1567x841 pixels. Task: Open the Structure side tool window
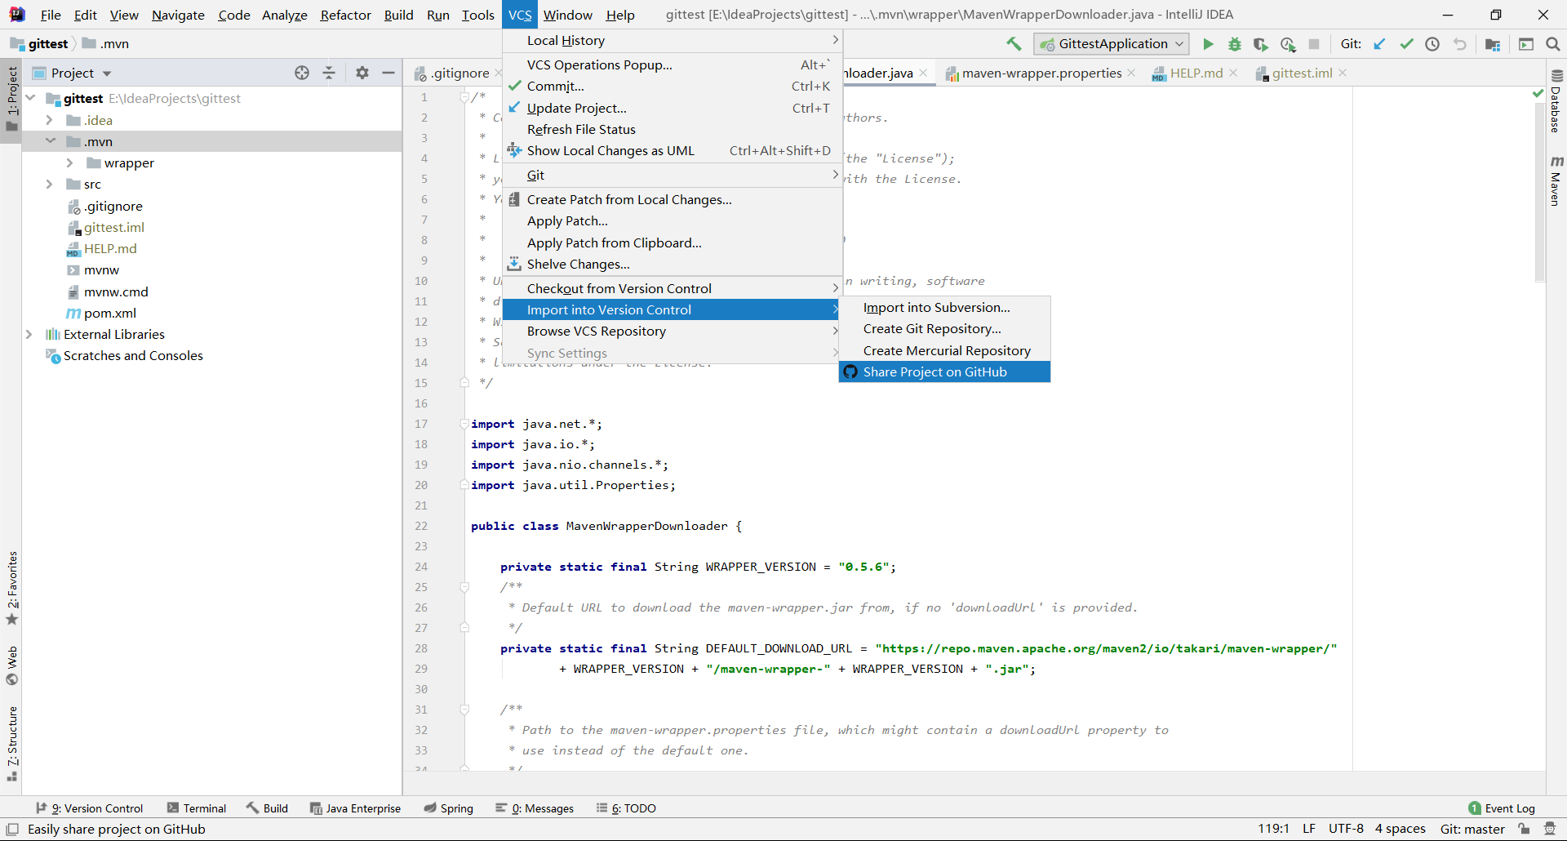coord(11,744)
